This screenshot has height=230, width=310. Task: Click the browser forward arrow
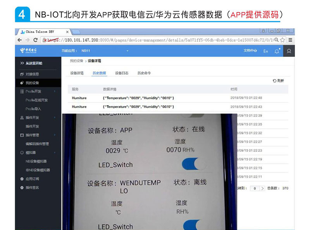[x=27, y=40]
